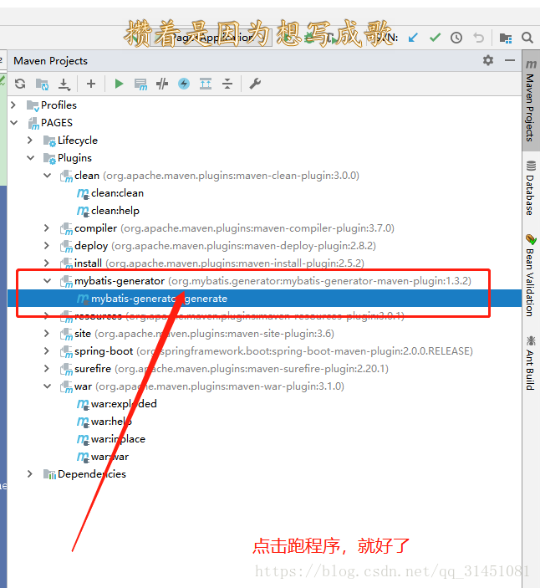Open Maven Settings wrench icon

click(255, 84)
